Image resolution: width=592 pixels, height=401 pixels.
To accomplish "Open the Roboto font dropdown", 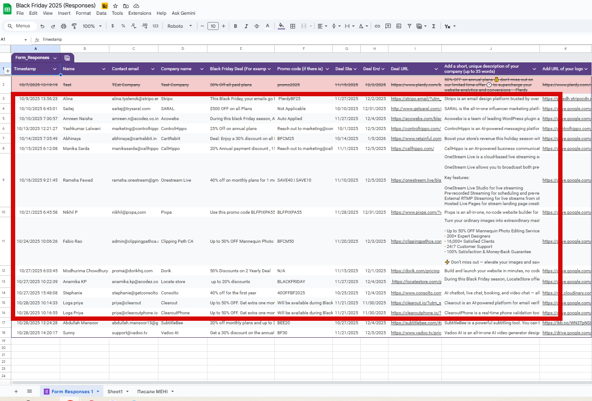I will 180,26.
